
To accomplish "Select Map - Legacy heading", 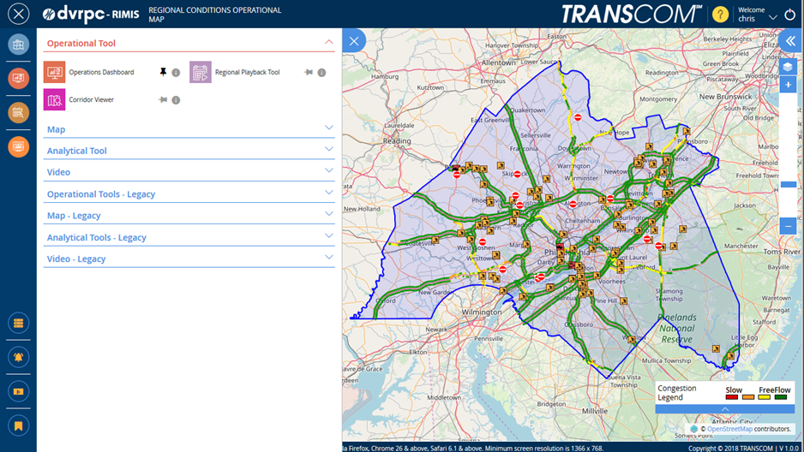I will (74, 216).
